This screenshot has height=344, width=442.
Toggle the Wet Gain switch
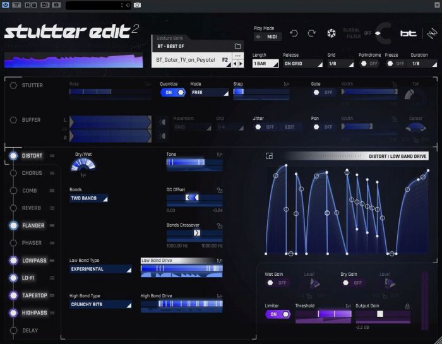pyautogui.click(x=277, y=283)
